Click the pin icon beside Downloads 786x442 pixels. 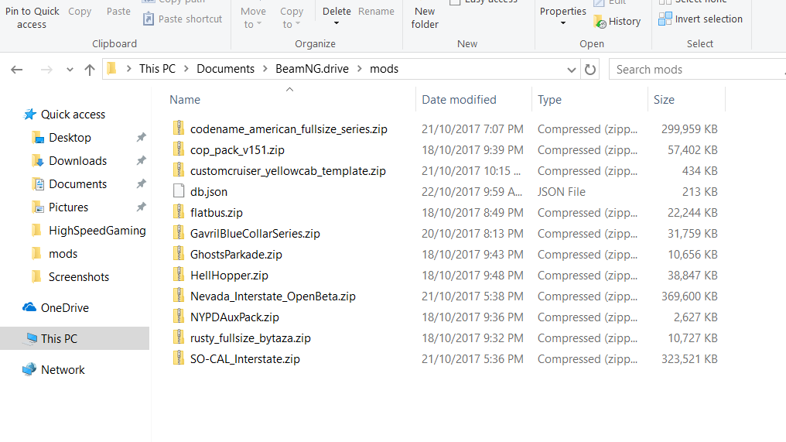[142, 160]
